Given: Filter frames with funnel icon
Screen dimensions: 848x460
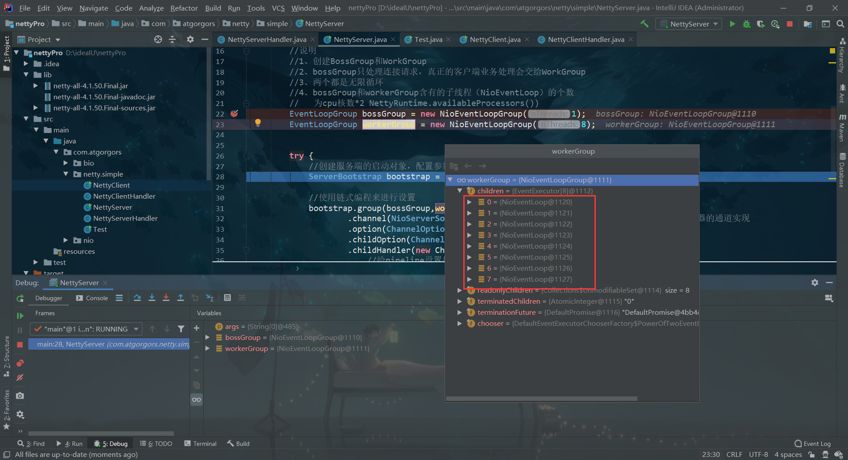Looking at the screenshot, I should [x=181, y=329].
